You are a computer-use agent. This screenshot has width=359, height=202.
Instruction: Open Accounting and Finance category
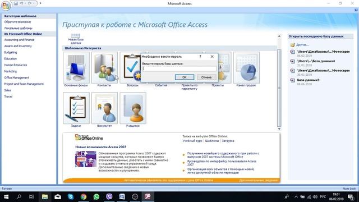19,40
